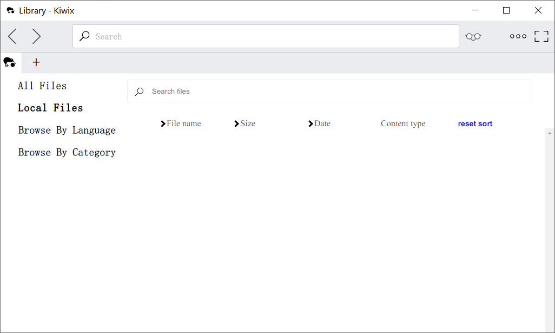Enter fullscreen mode via corner-brackets icon

(x=541, y=36)
